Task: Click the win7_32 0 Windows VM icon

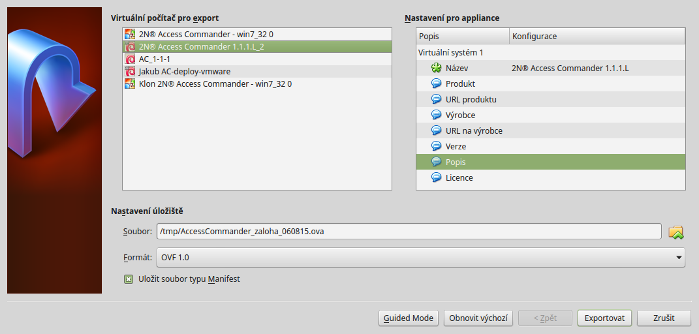Action: click(x=130, y=35)
